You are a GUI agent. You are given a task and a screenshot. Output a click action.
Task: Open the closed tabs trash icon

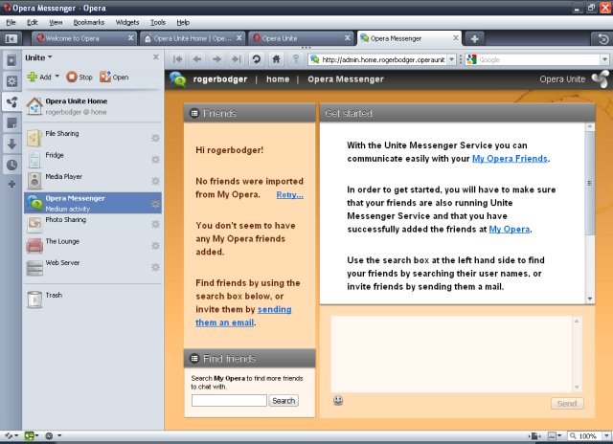point(602,38)
